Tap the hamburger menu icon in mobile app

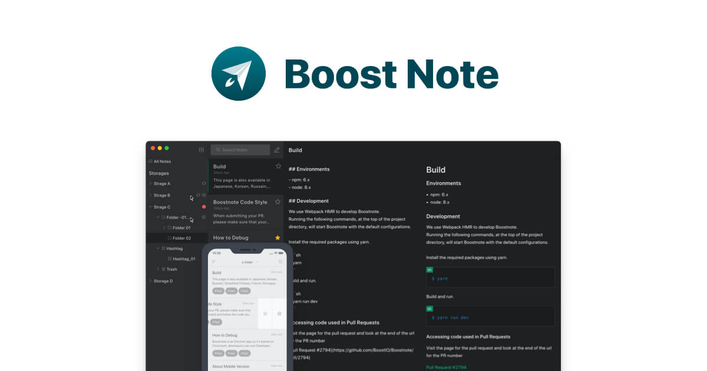point(214,261)
